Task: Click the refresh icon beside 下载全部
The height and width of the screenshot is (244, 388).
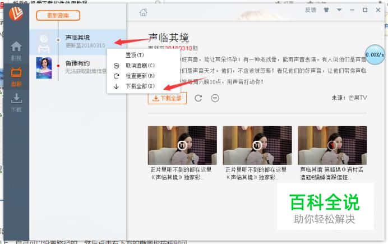Action: tap(198, 98)
